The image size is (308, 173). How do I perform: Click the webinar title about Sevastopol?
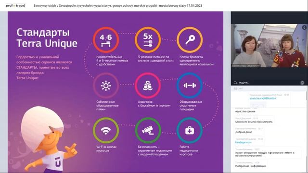(118, 6)
